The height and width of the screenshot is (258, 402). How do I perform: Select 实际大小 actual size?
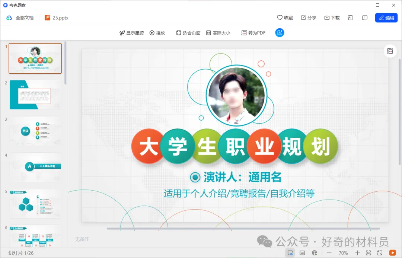coord(218,33)
